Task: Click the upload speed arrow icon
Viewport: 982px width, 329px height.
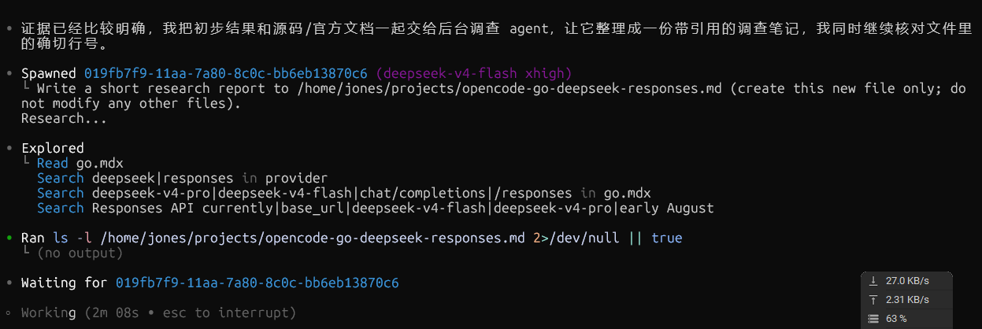Action: [x=873, y=300]
